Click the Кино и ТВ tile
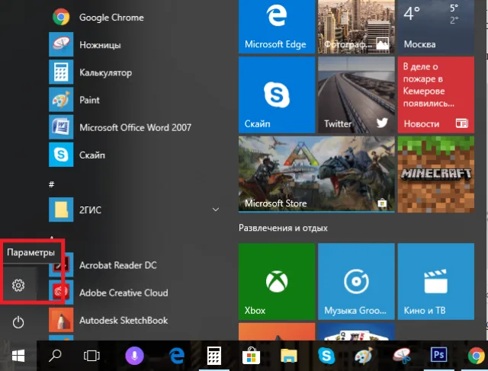Image resolution: width=488 pixels, height=371 pixels. pos(435,281)
